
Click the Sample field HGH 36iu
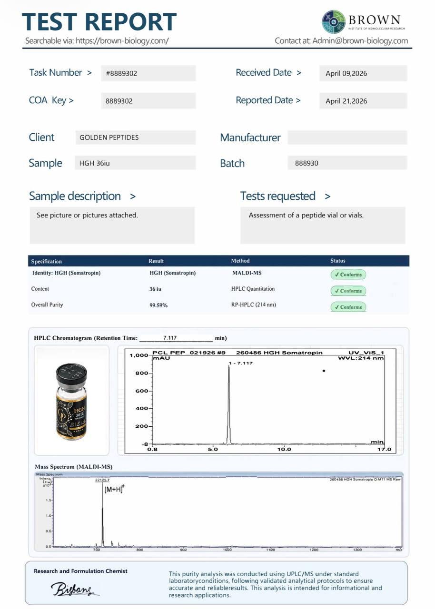tap(136, 163)
